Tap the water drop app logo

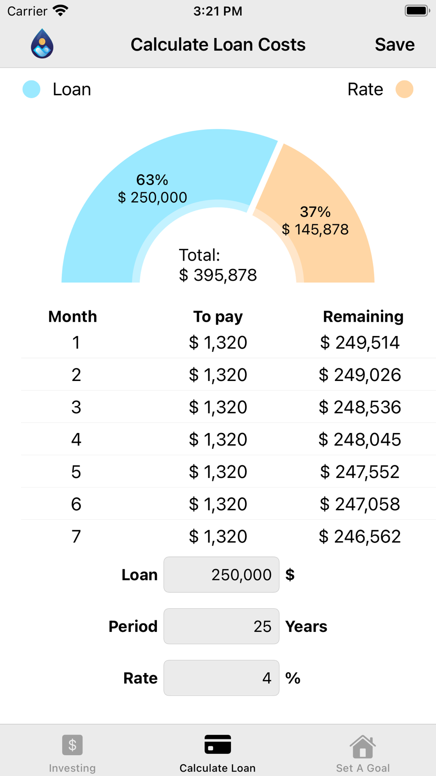coord(42,44)
